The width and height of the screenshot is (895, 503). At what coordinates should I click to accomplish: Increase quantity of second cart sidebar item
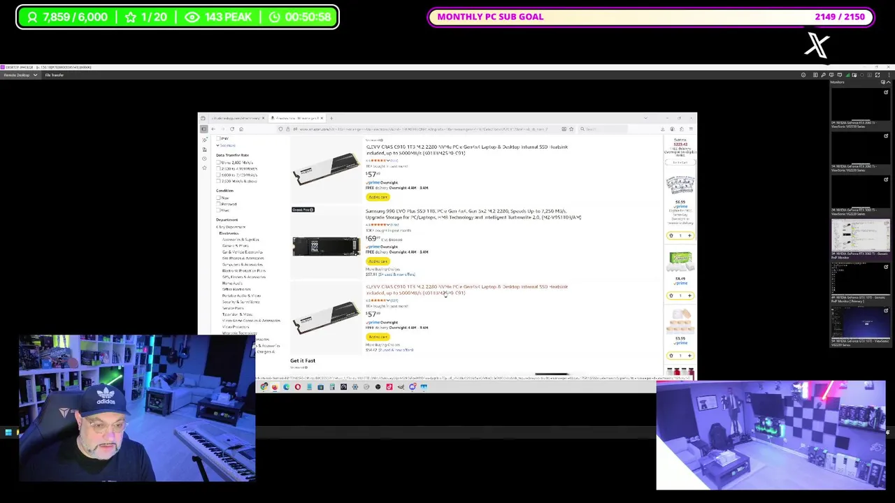click(x=689, y=296)
